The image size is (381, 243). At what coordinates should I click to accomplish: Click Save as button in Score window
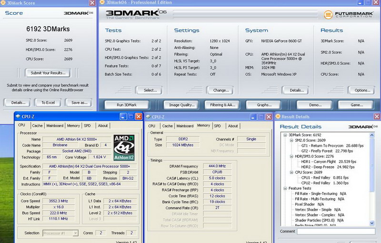point(79,102)
